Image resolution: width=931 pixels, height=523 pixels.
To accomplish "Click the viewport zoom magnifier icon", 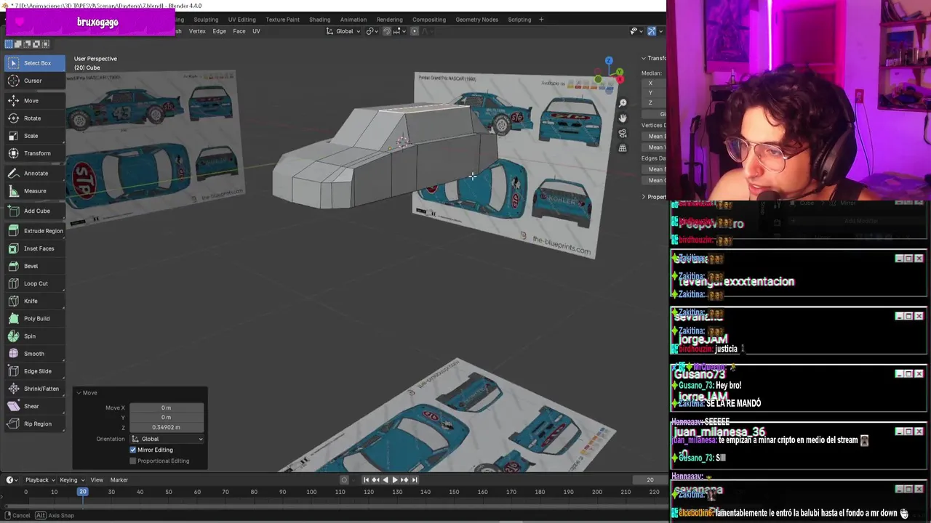I will click(623, 103).
